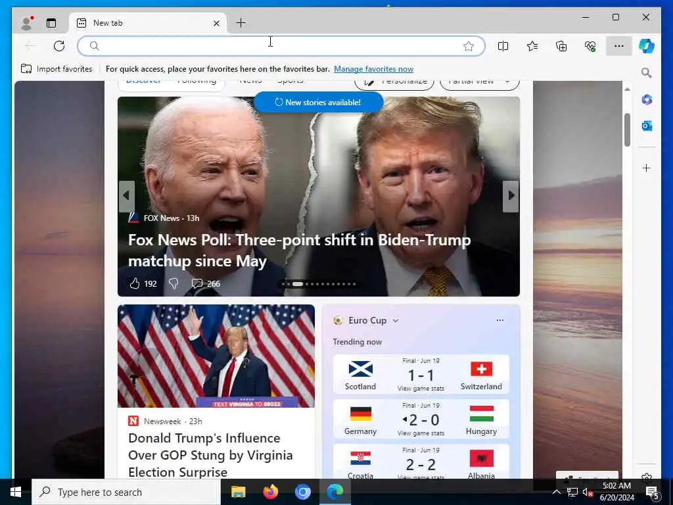Open Croatia vs Albania match
The width and height of the screenshot is (673, 505).
coord(421,462)
